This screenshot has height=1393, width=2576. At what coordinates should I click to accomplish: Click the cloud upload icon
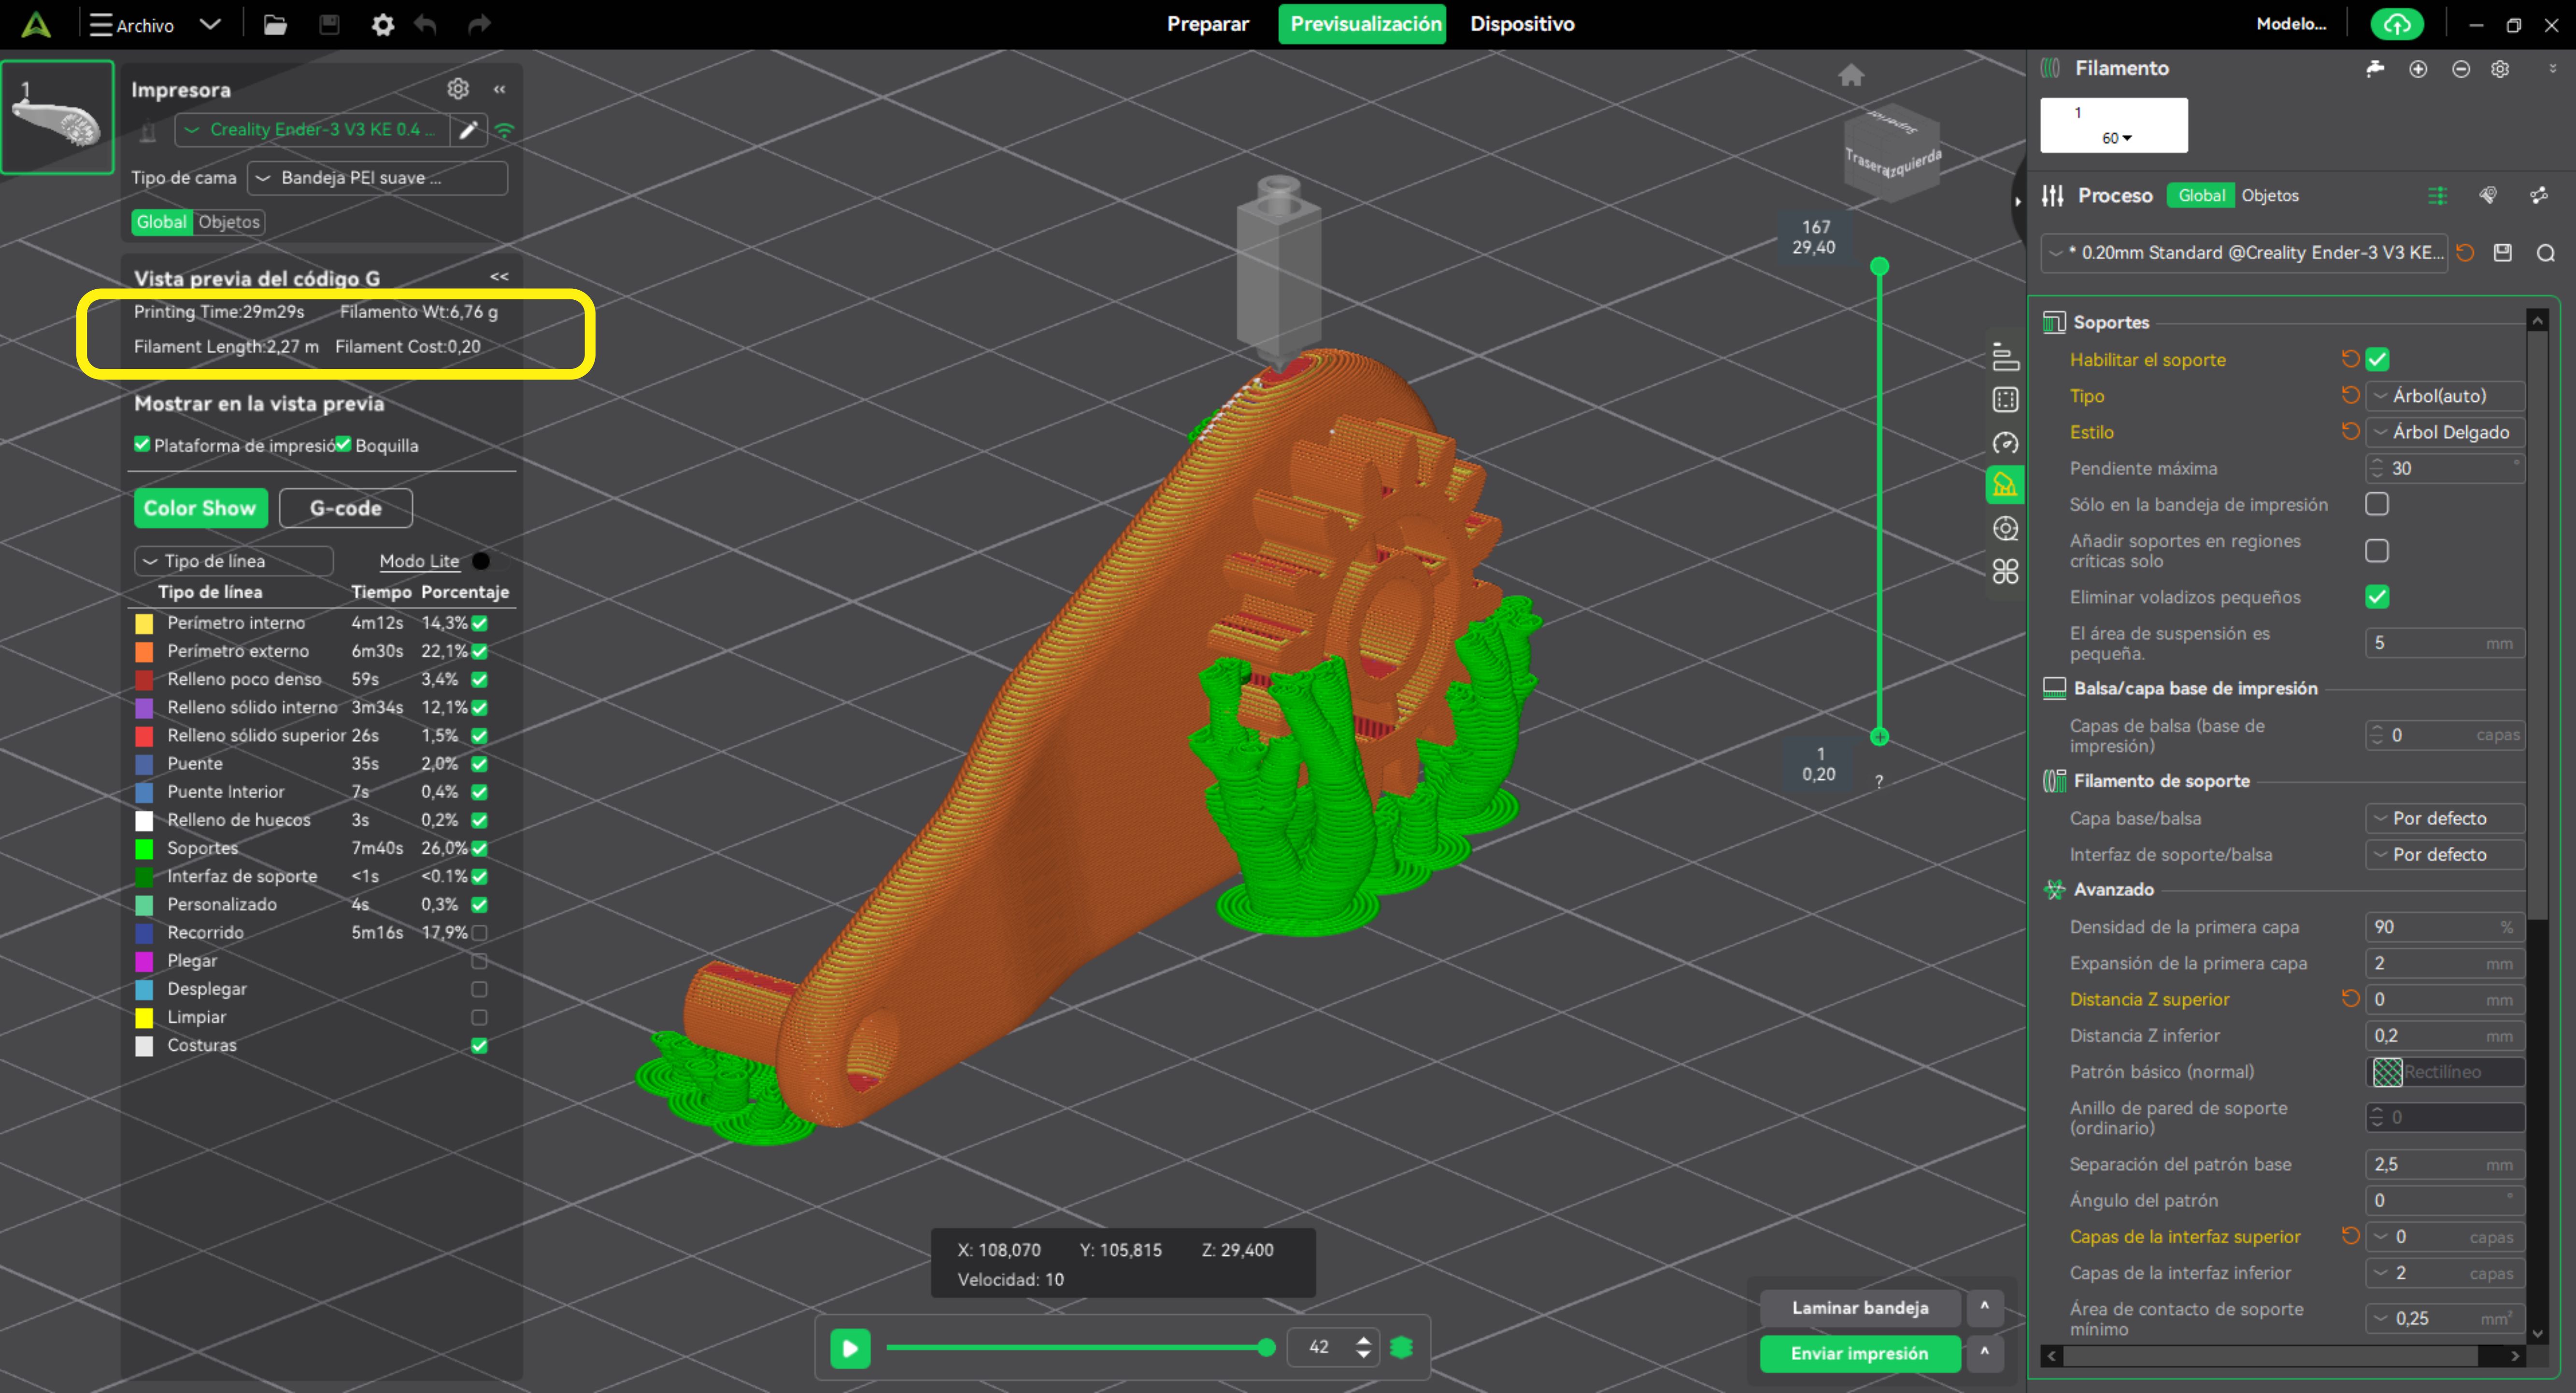tap(2396, 24)
